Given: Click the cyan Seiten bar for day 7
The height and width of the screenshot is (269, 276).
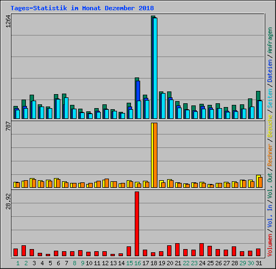Looking at the screenshot, I should [x=66, y=108].
